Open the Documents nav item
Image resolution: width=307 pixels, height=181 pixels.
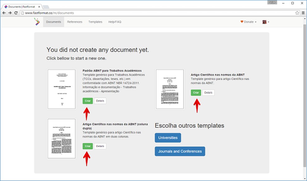coord(54,22)
